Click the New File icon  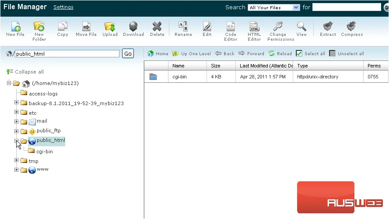pos(15,27)
